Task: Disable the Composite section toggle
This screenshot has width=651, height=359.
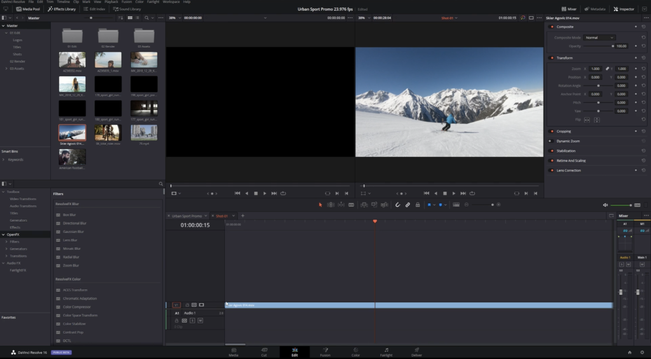Action: click(x=551, y=27)
